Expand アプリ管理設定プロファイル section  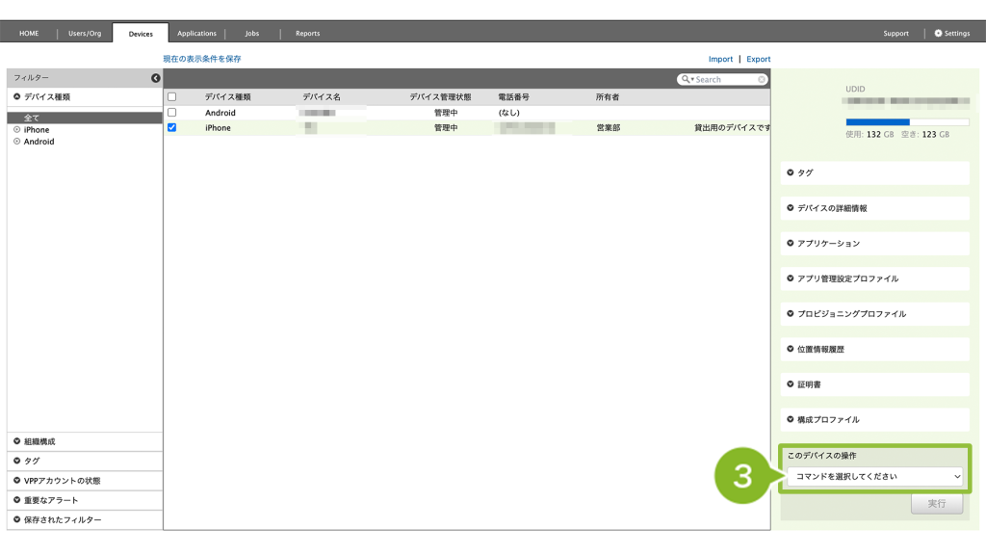click(x=874, y=278)
